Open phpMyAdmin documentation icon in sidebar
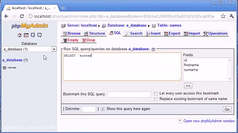This screenshot has height=133, width=238. [33, 35]
